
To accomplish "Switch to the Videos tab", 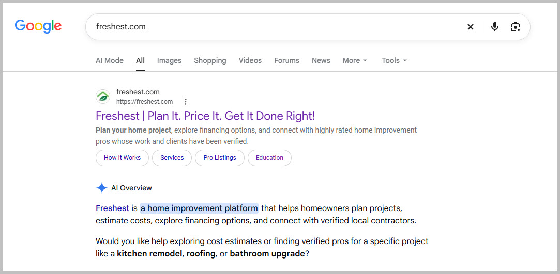I will [250, 60].
